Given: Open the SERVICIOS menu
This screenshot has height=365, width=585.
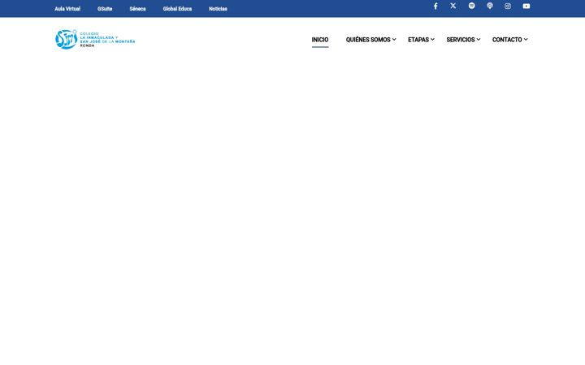Looking at the screenshot, I should 461,40.
